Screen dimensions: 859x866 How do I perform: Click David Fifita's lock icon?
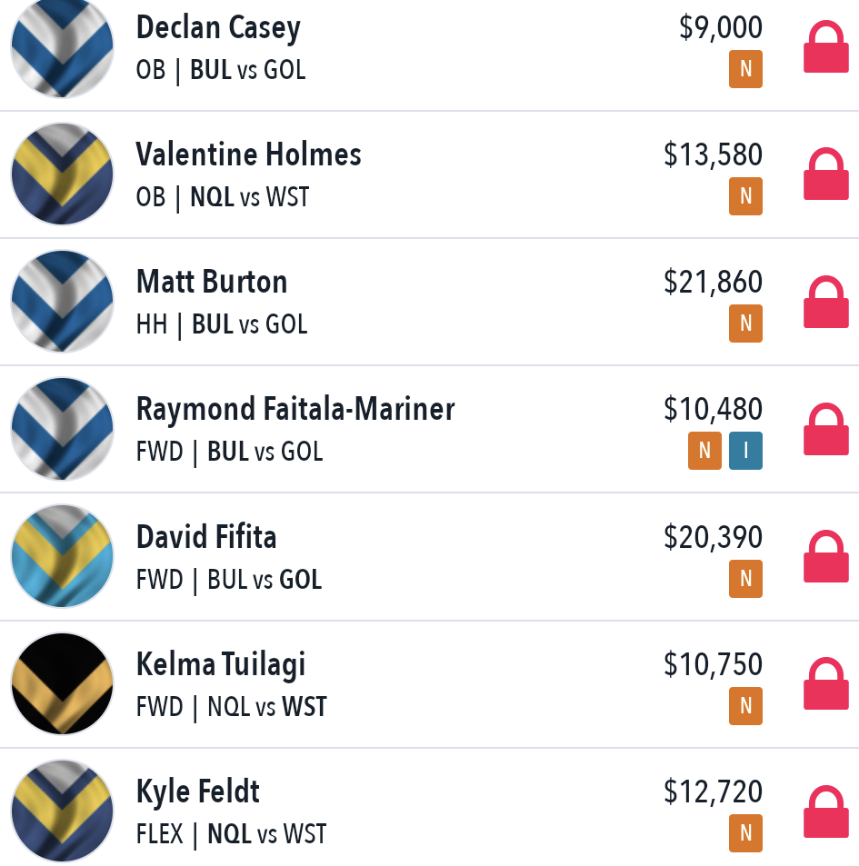[826, 556]
